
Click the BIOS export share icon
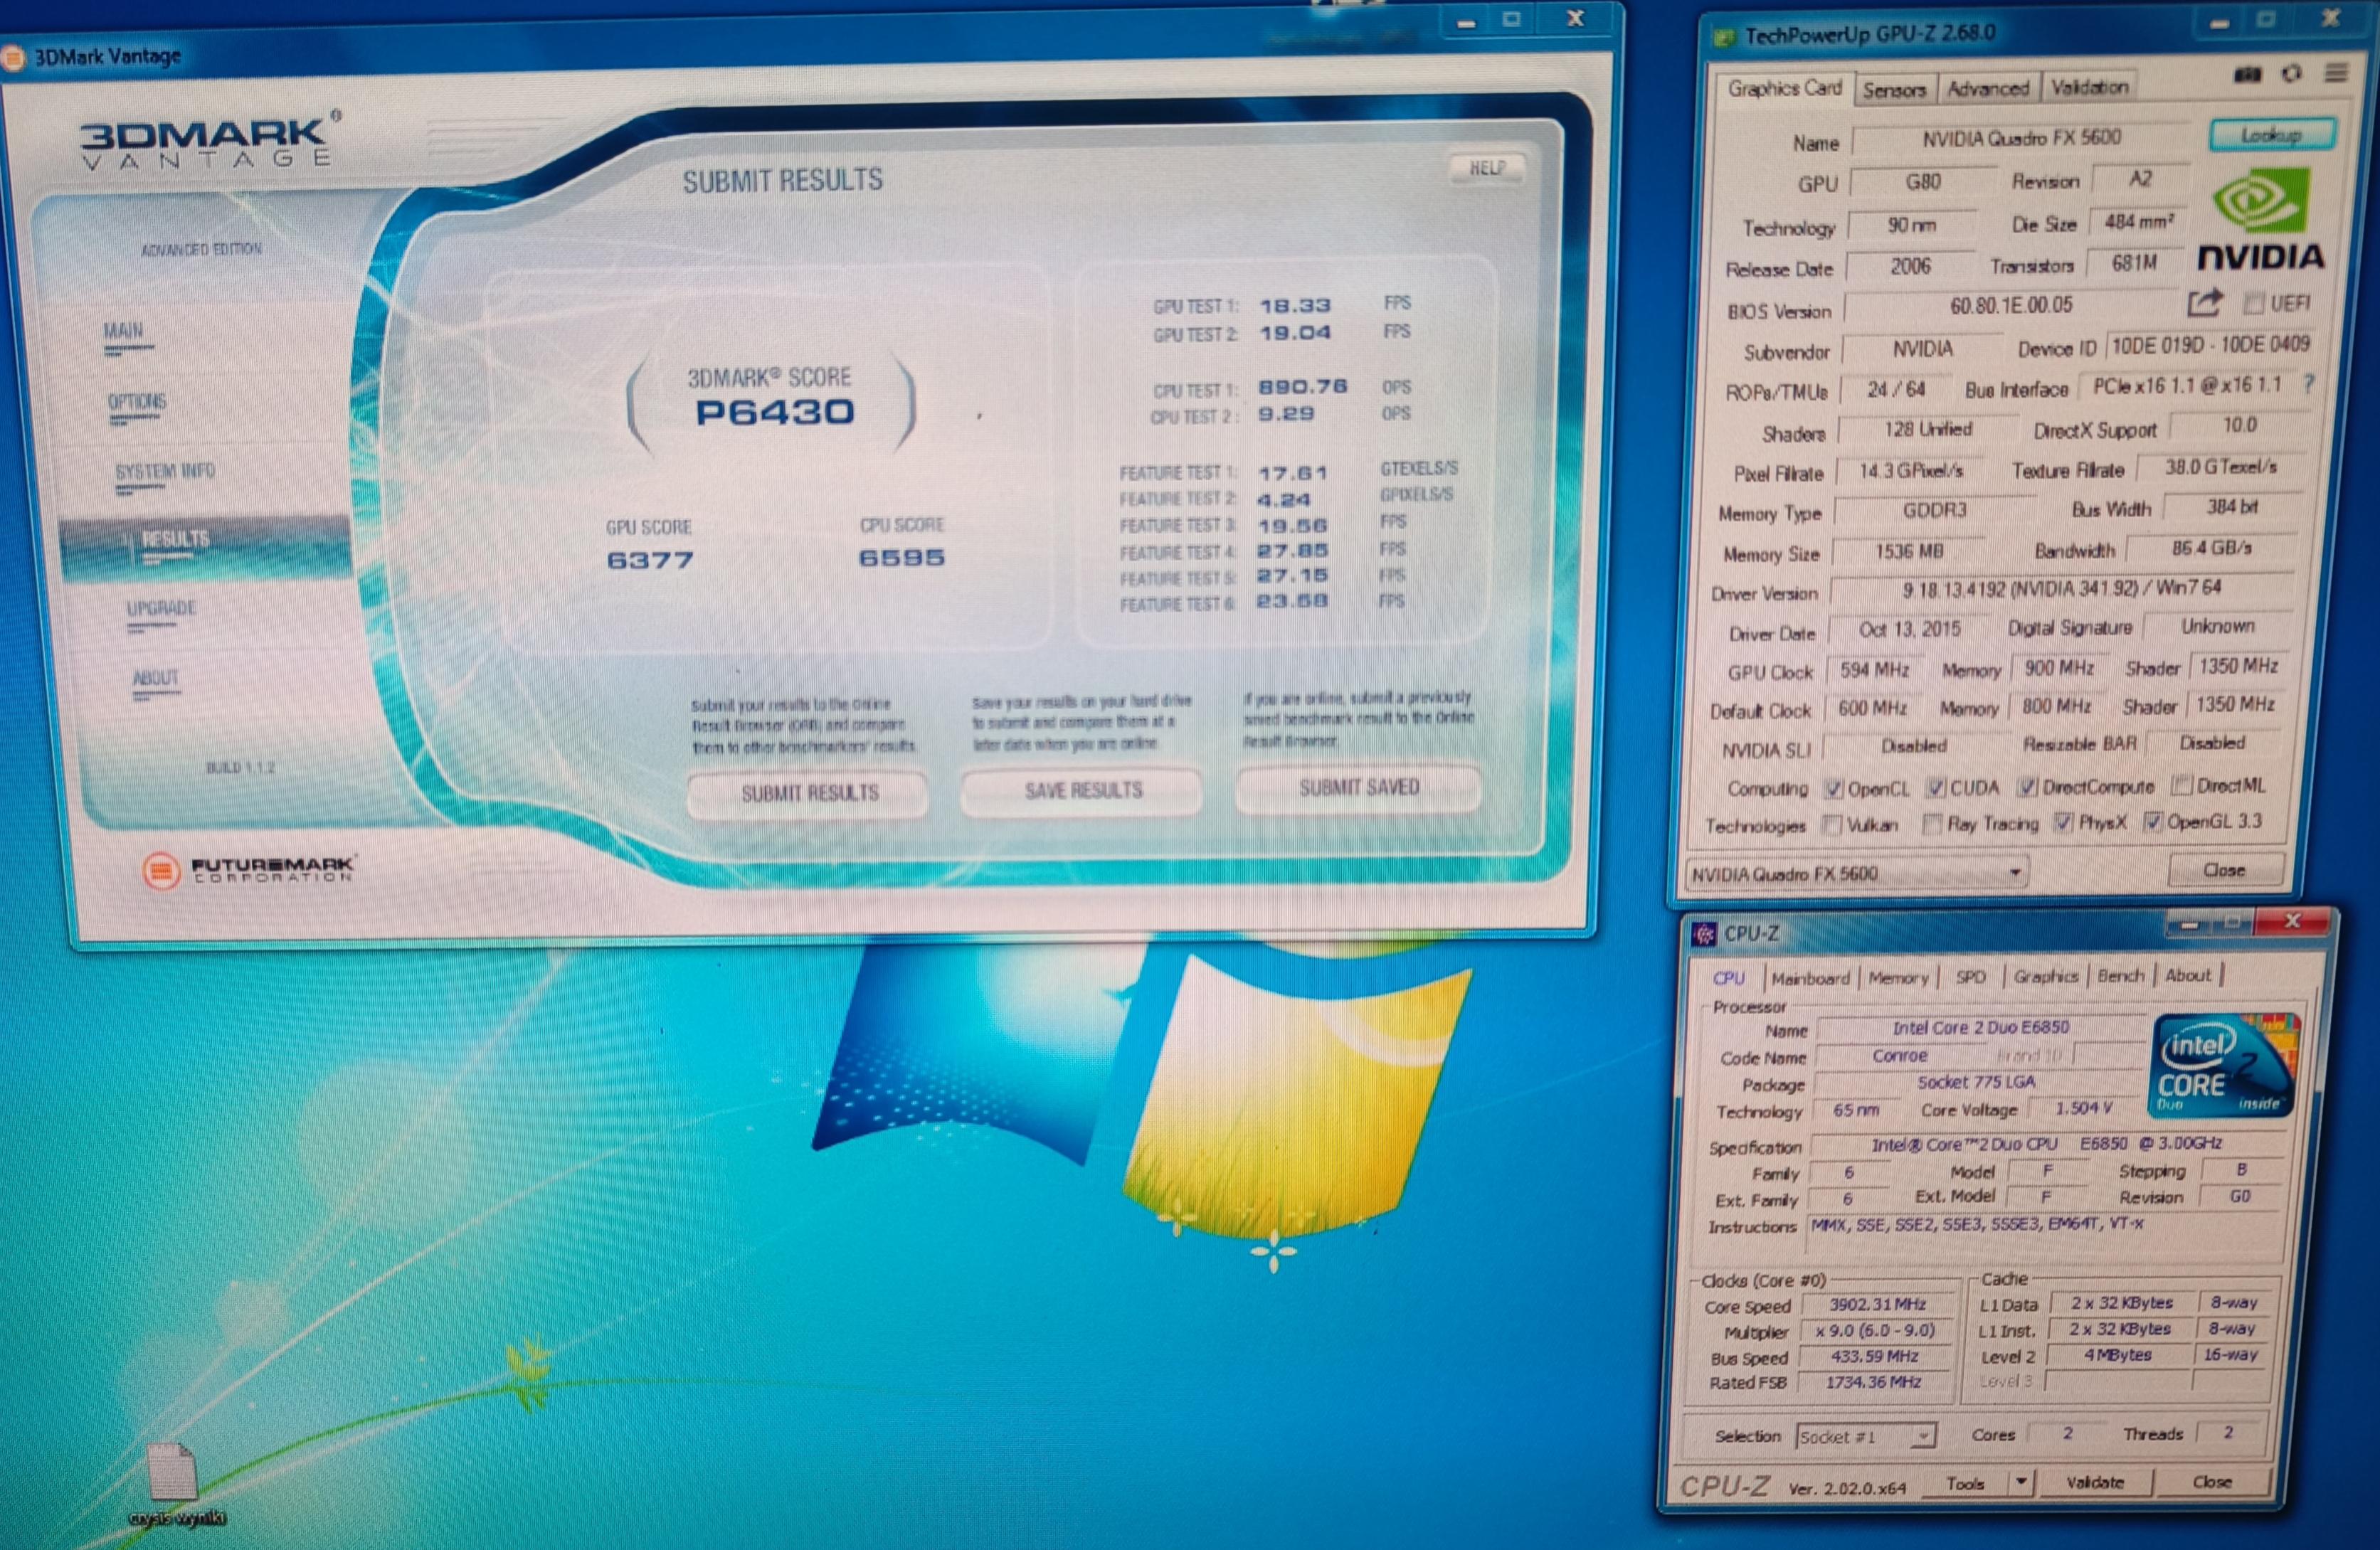click(2204, 302)
